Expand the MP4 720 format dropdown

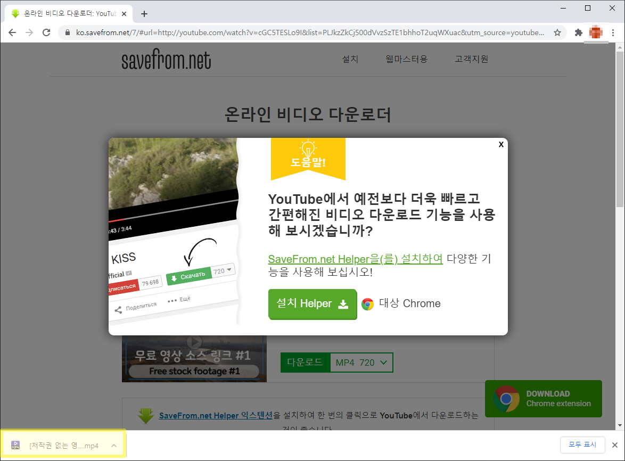(x=361, y=363)
